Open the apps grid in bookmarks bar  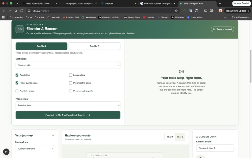3,17
